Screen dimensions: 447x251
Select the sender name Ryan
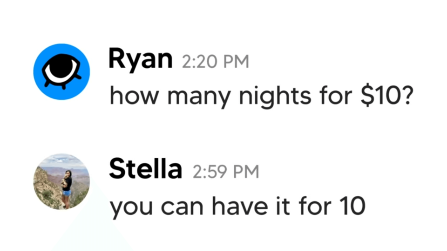click(141, 60)
